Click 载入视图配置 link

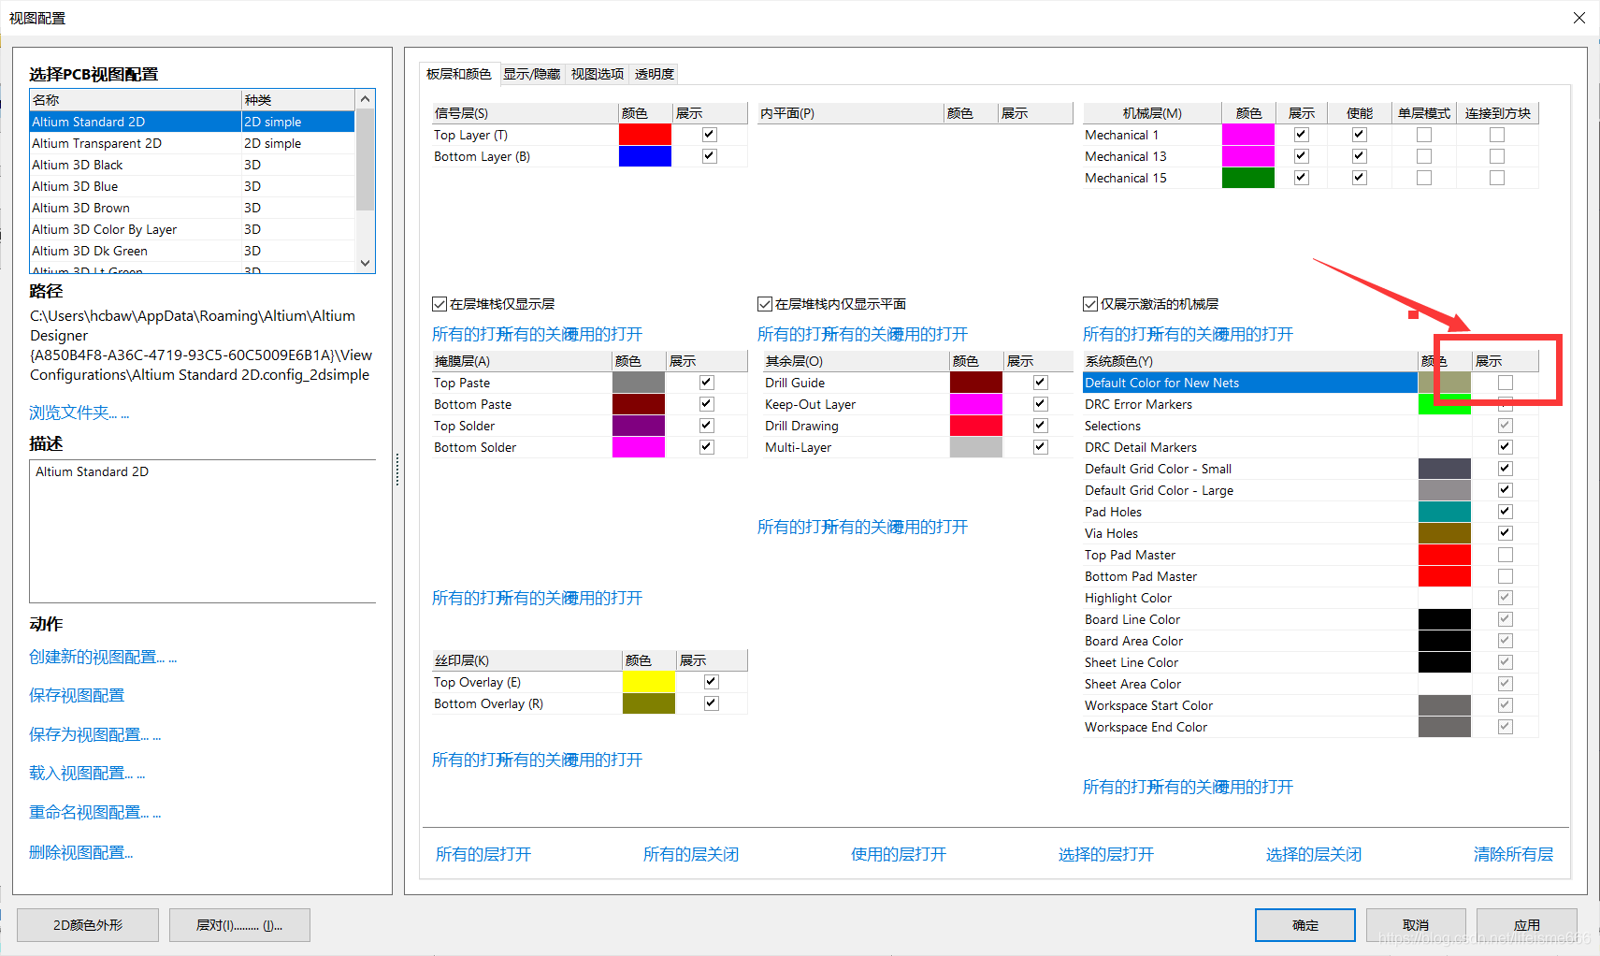tap(87, 773)
